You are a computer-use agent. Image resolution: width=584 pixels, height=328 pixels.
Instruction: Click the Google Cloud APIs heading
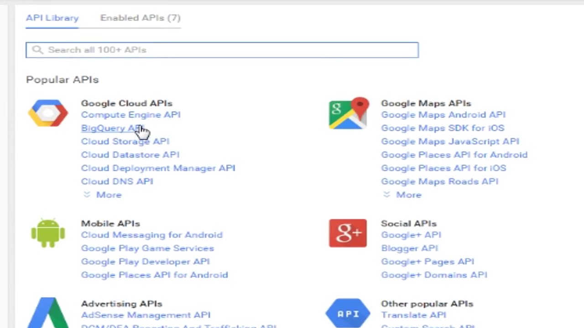(127, 103)
